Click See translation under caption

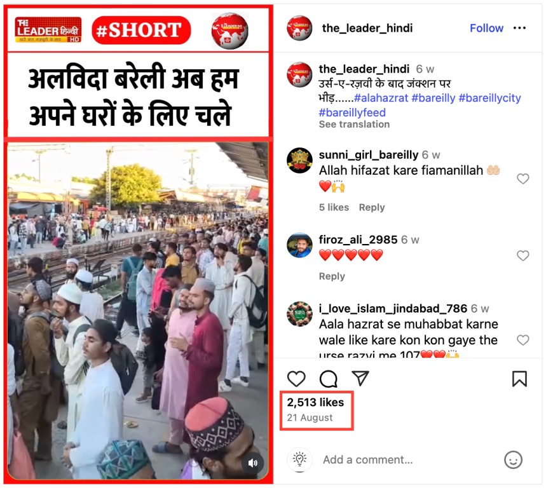[x=354, y=125]
